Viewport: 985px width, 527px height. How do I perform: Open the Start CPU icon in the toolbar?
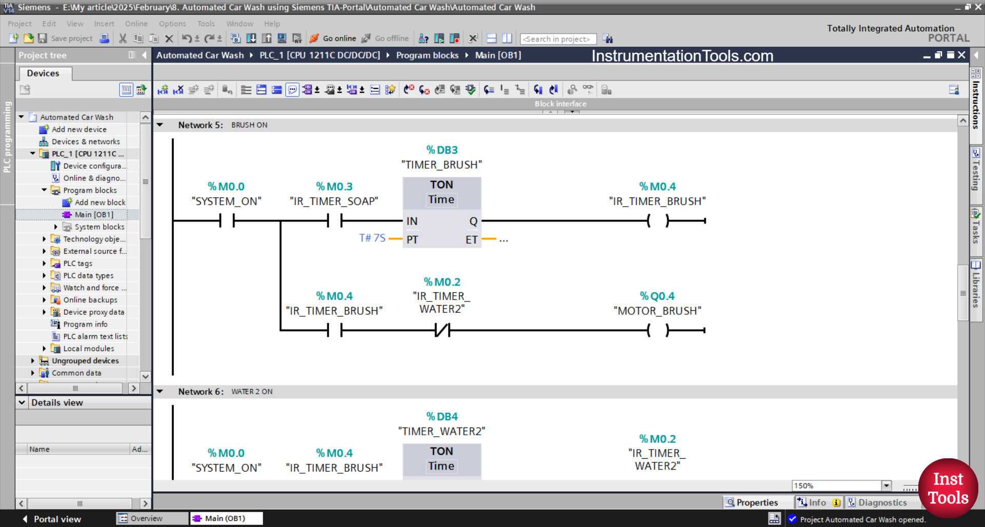(440, 38)
